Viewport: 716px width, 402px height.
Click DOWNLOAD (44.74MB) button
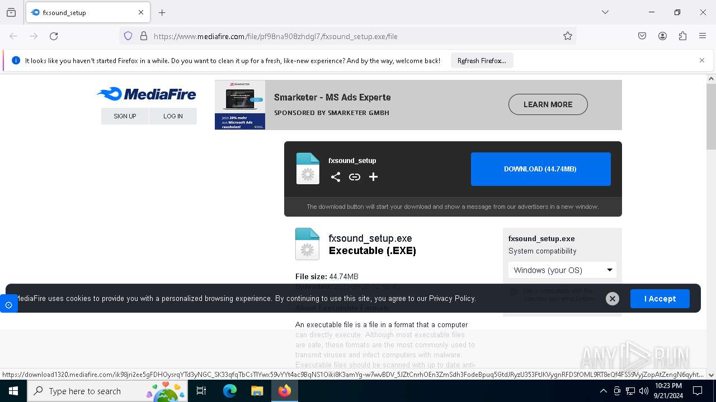click(x=540, y=169)
